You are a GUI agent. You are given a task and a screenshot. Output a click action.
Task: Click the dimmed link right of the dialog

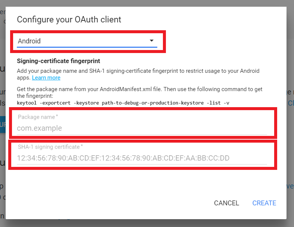pos(290,103)
